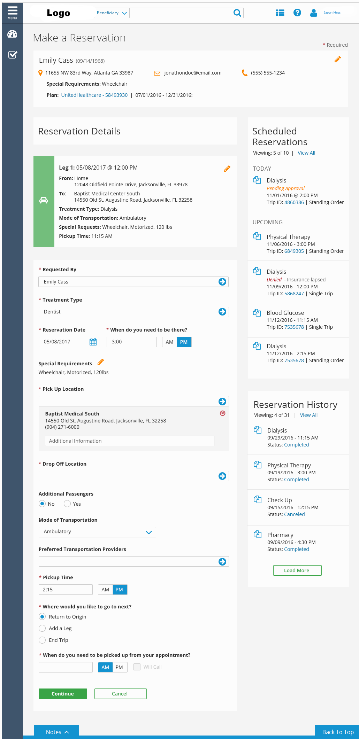Open the hamburger MENU icon
The height and width of the screenshot is (739, 359).
tap(13, 13)
